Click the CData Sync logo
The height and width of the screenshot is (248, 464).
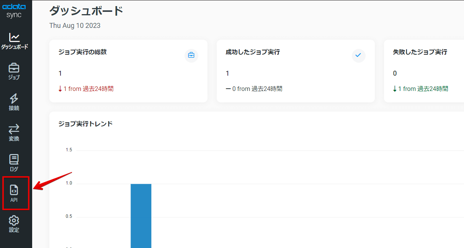tap(14, 10)
